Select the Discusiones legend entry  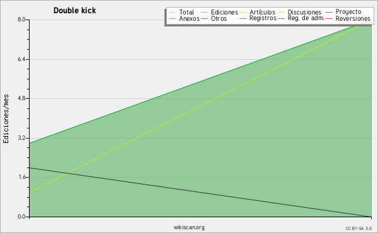[300, 13]
